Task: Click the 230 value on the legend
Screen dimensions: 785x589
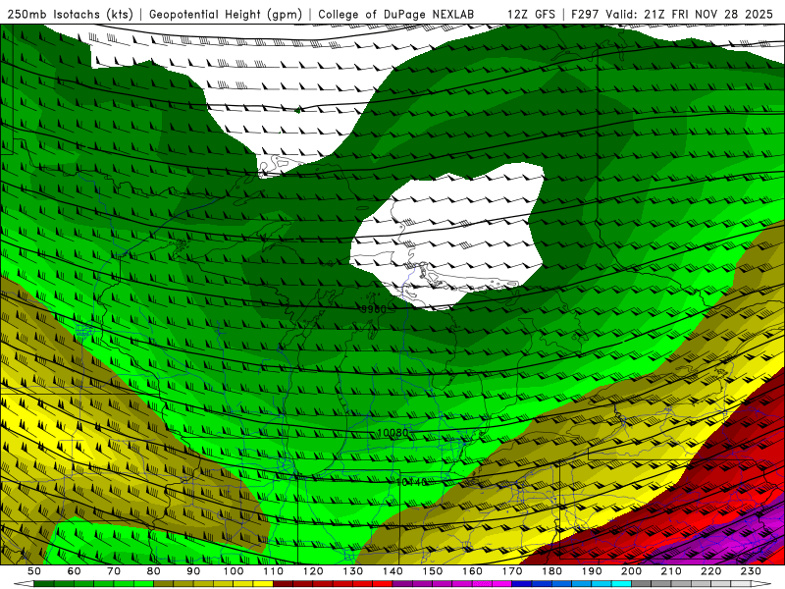Action: coord(751,571)
